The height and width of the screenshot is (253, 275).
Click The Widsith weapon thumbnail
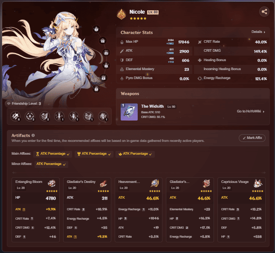(x=129, y=112)
